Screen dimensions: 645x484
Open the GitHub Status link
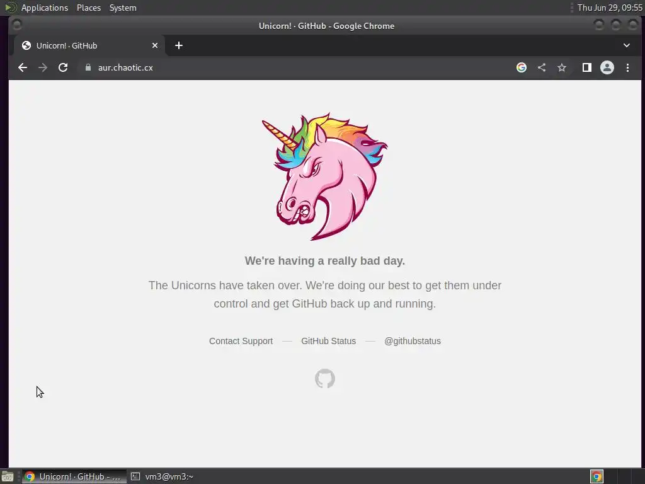pyautogui.click(x=329, y=341)
